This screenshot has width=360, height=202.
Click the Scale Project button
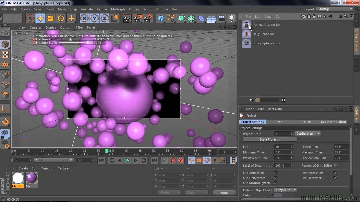(x=270, y=139)
